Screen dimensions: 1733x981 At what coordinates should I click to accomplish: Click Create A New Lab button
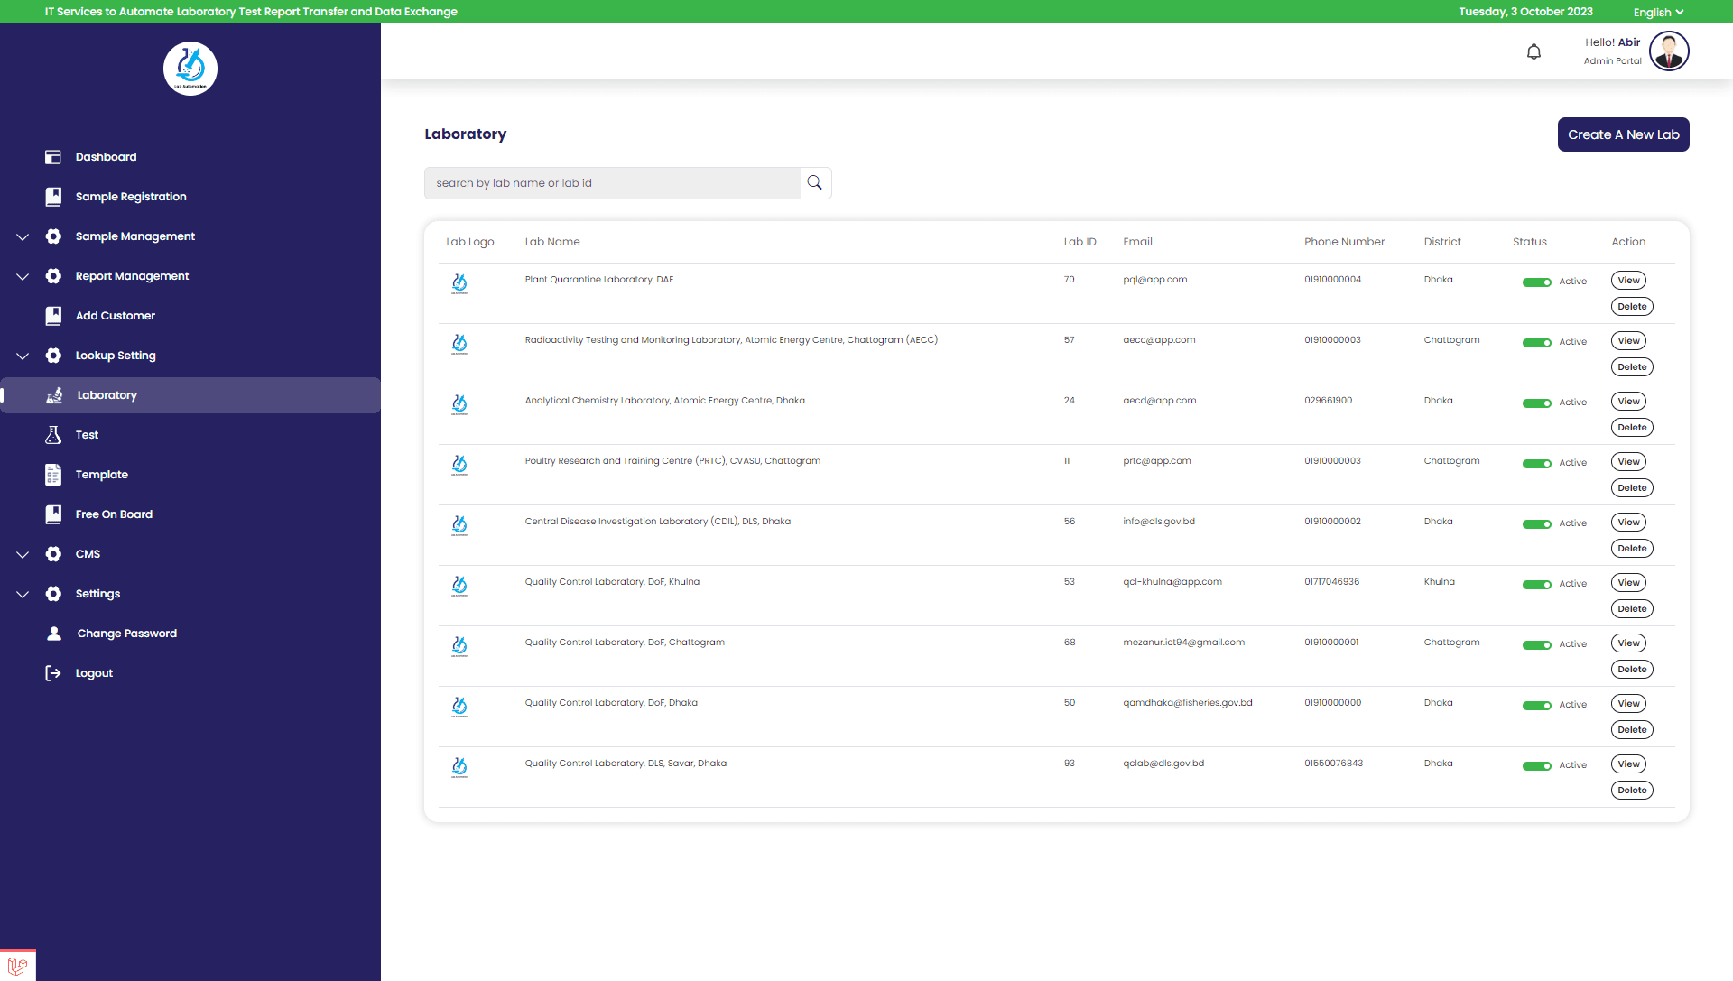[x=1623, y=134]
